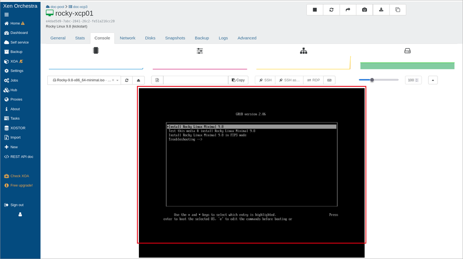Click Free upgrade!
The width and height of the screenshot is (463, 259).
tap(18, 186)
